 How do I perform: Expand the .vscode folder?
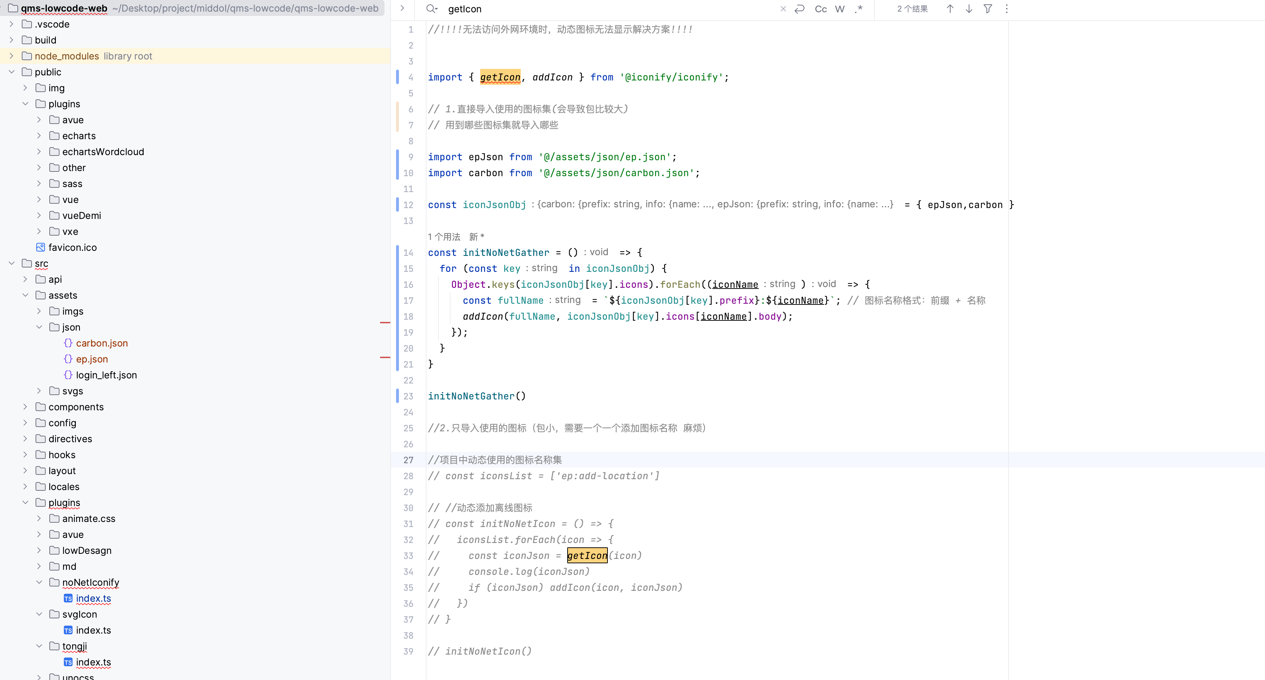12,24
